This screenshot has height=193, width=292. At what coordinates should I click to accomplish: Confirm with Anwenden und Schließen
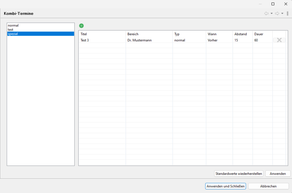(x=226, y=186)
